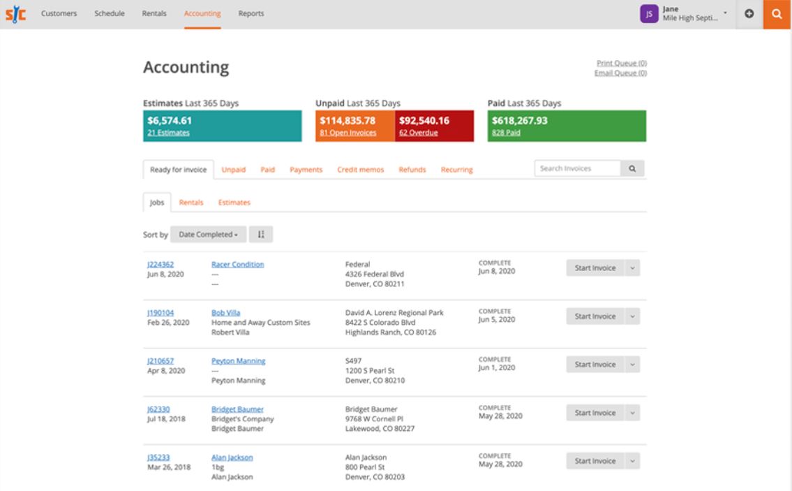This screenshot has height=491, width=792.
Task: Open the Recurring tab
Action: click(456, 170)
